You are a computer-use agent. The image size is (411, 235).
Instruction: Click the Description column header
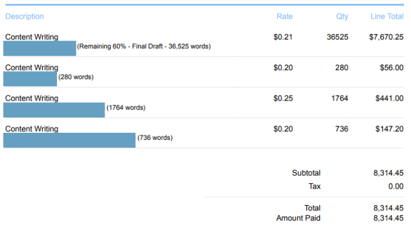pyautogui.click(x=25, y=16)
